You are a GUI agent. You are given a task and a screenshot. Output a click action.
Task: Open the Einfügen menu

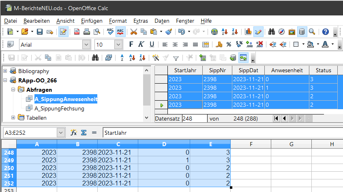(92, 21)
